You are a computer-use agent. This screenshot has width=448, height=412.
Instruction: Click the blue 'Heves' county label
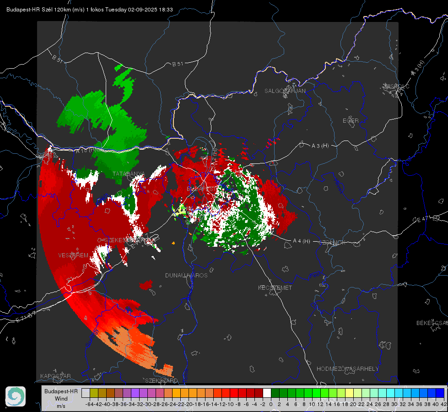tap(339, 186)
